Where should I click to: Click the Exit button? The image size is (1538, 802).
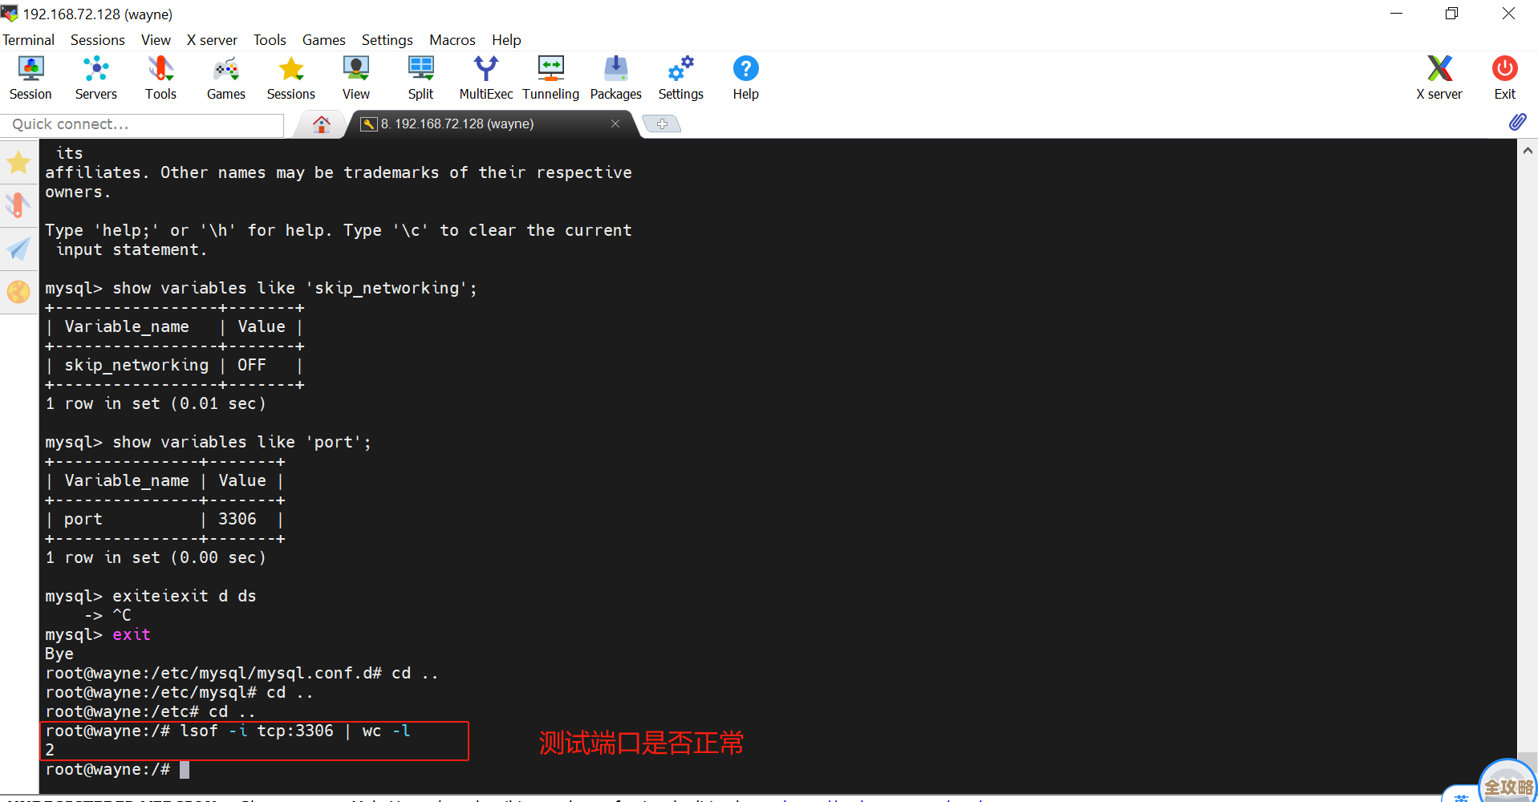coord(1504,77)
